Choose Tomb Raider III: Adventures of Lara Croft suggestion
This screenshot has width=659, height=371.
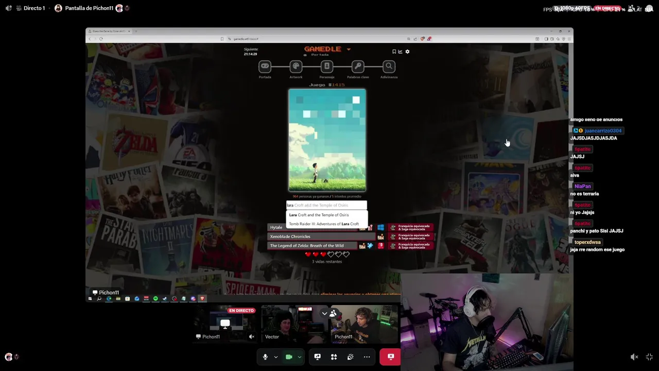pyautogui.click(x=327, y=224)
